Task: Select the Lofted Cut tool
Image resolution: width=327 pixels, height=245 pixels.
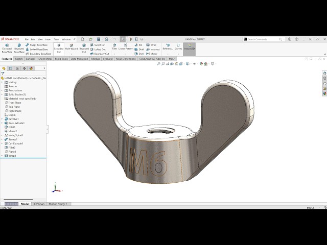Action: pos(98,50)
